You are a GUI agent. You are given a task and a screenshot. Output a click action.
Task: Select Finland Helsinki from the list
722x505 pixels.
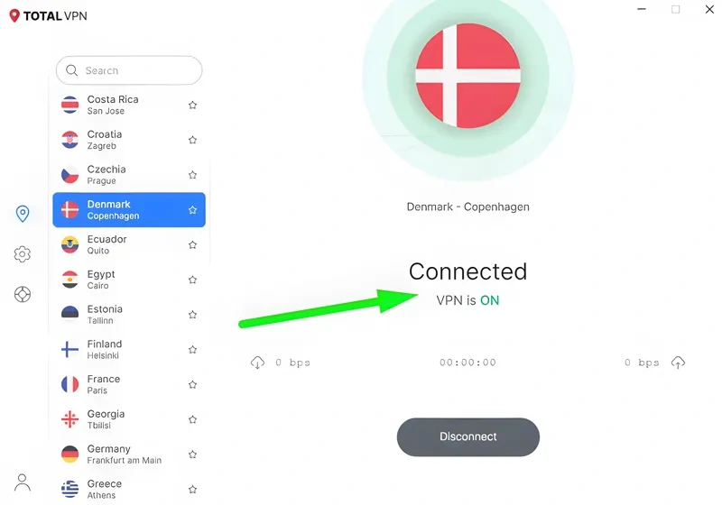[129, 350]
